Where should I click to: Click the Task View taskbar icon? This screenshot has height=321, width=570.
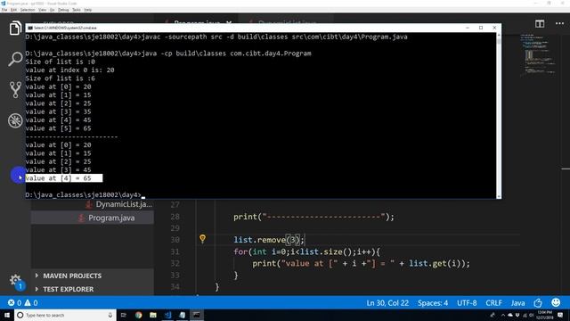coord(123,315)
